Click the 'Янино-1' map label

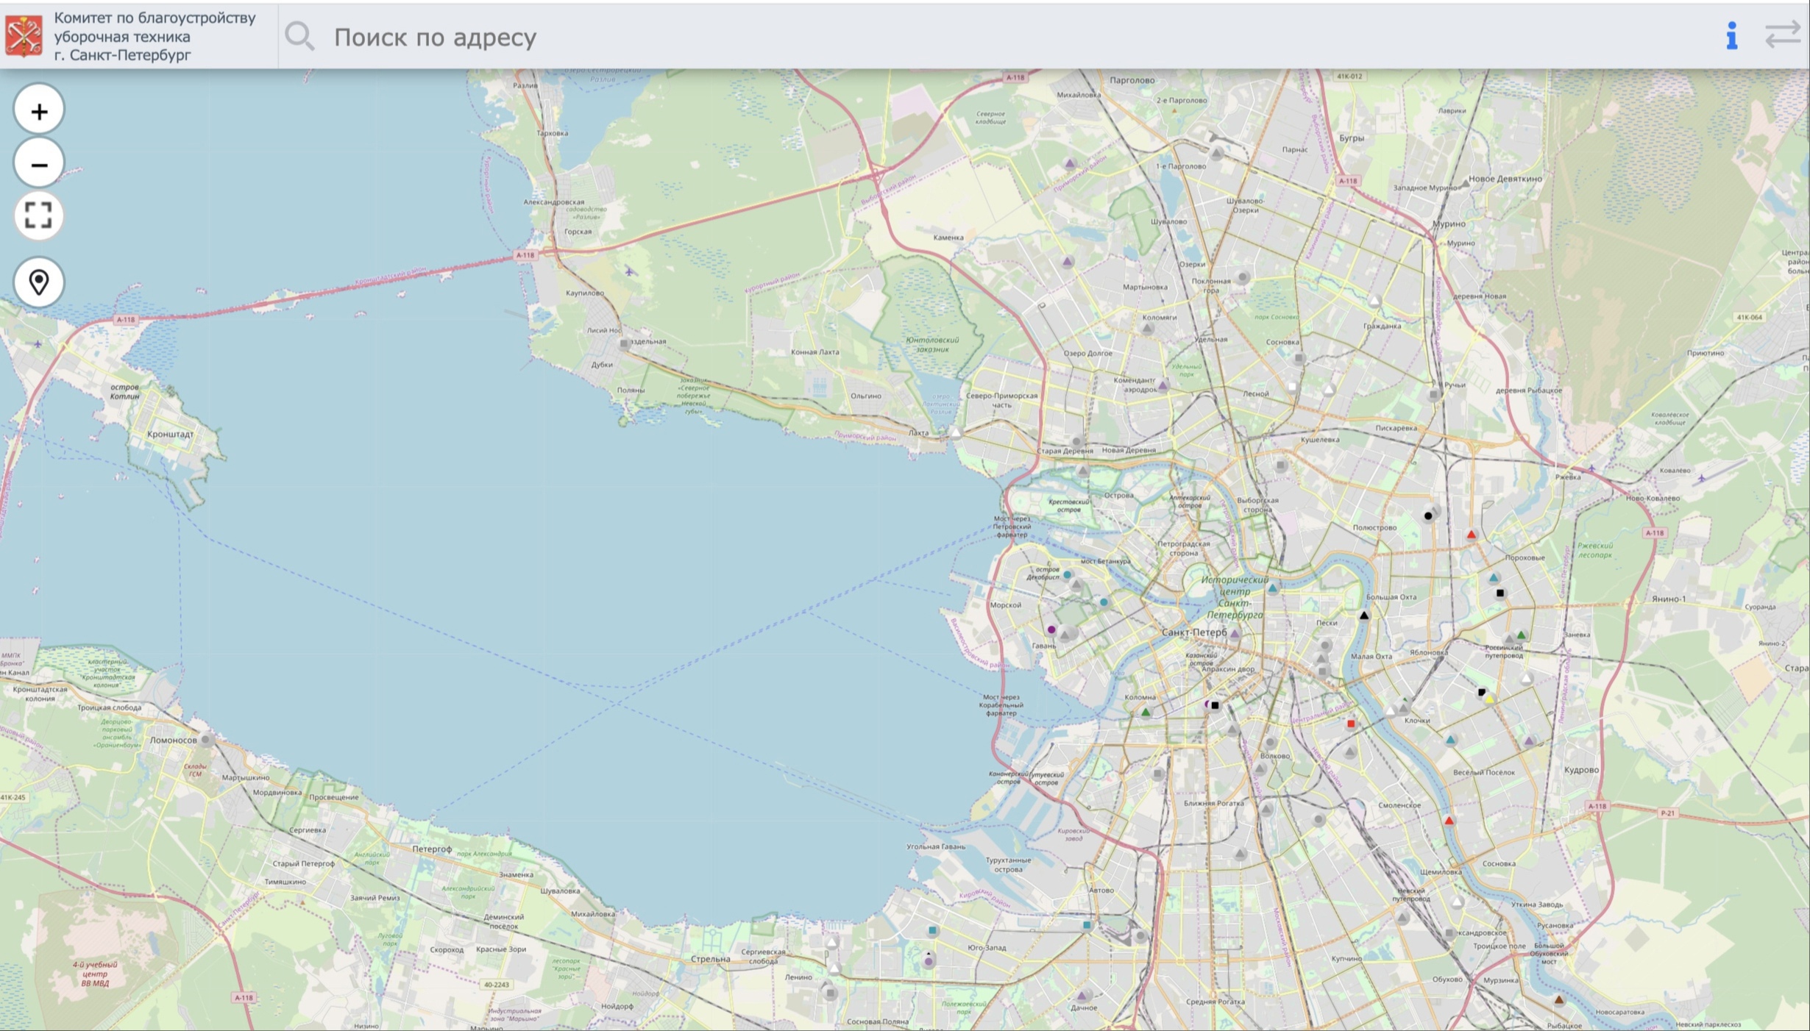click(x=1668, y=599)
